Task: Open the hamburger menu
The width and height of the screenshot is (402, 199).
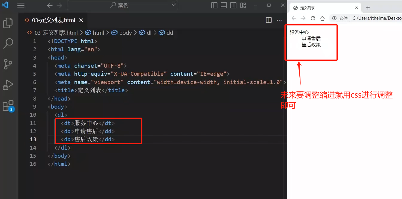Action: [21, 5]
